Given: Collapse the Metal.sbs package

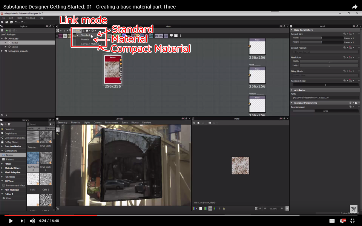Looking at the screenshot, I should [x=2, y=38].
